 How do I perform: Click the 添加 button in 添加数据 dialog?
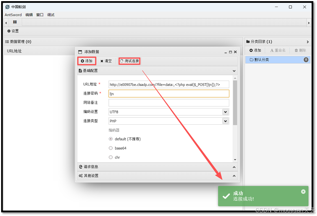[87, 61]
